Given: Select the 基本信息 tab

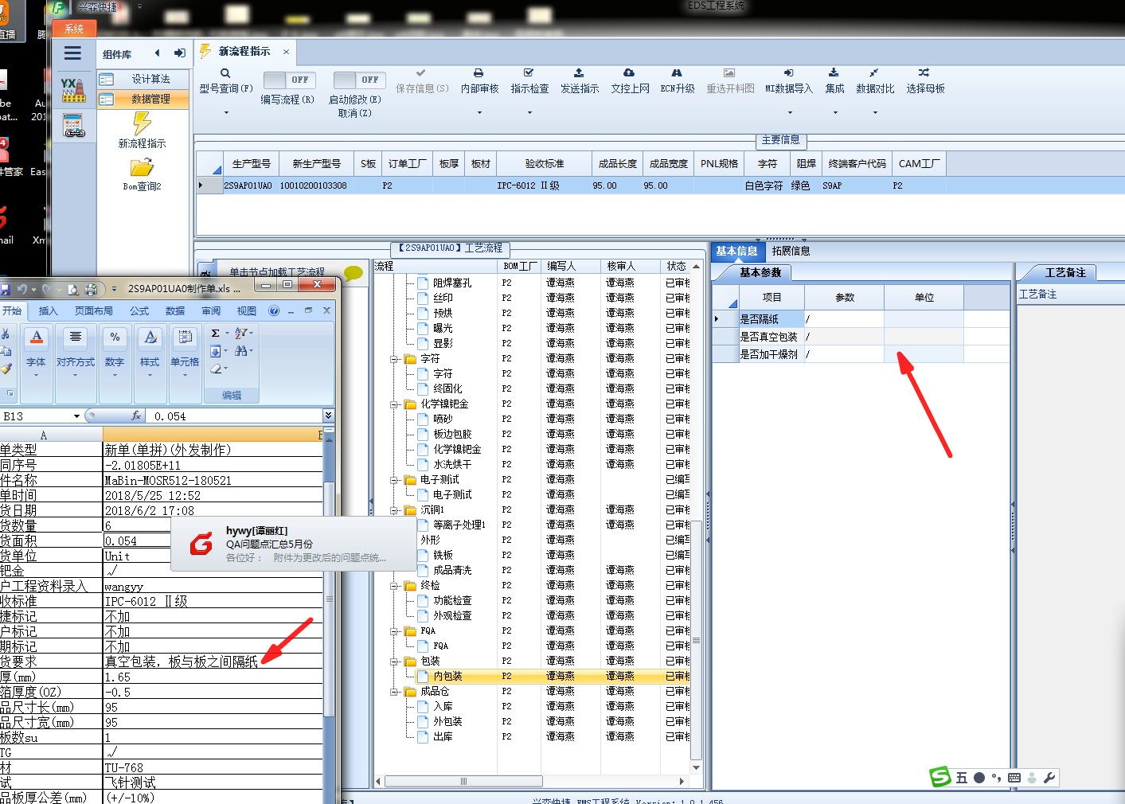Looking at the screenshot, I should pyautogui.click(x=736, y=251).
